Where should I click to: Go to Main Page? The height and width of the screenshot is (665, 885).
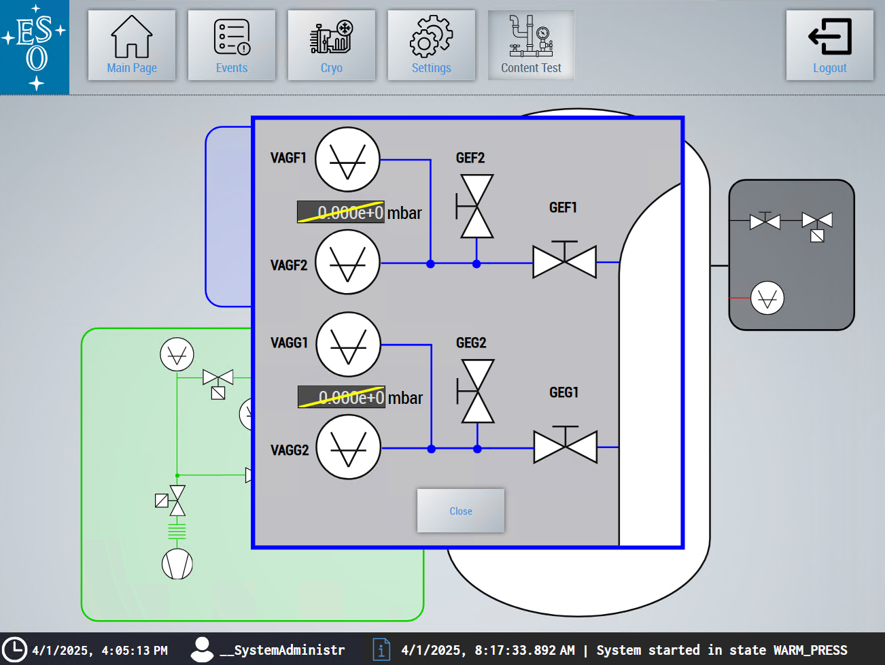(132, 46)
